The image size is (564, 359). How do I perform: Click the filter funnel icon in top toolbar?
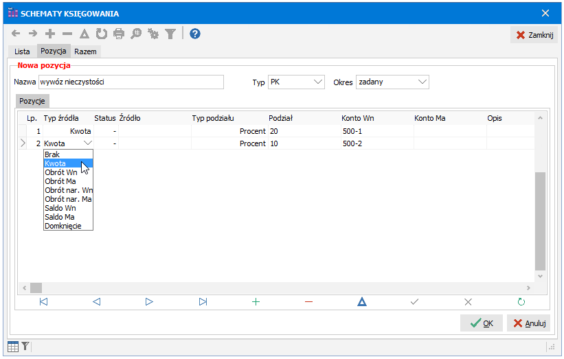170,34
